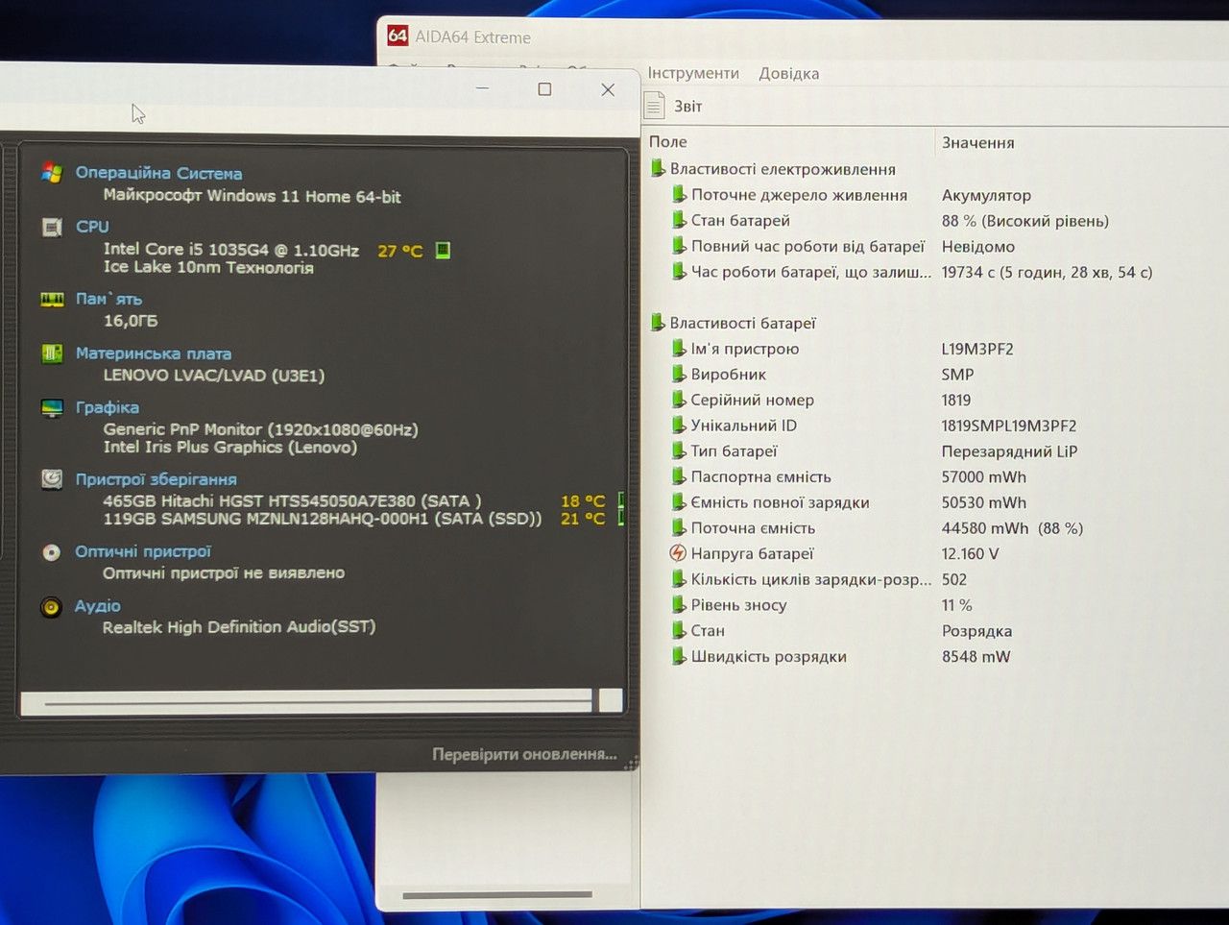Click the LENOVO LVAC/LVAD (U3E1) text
The image size is (1229, 925).
(214, 375)
